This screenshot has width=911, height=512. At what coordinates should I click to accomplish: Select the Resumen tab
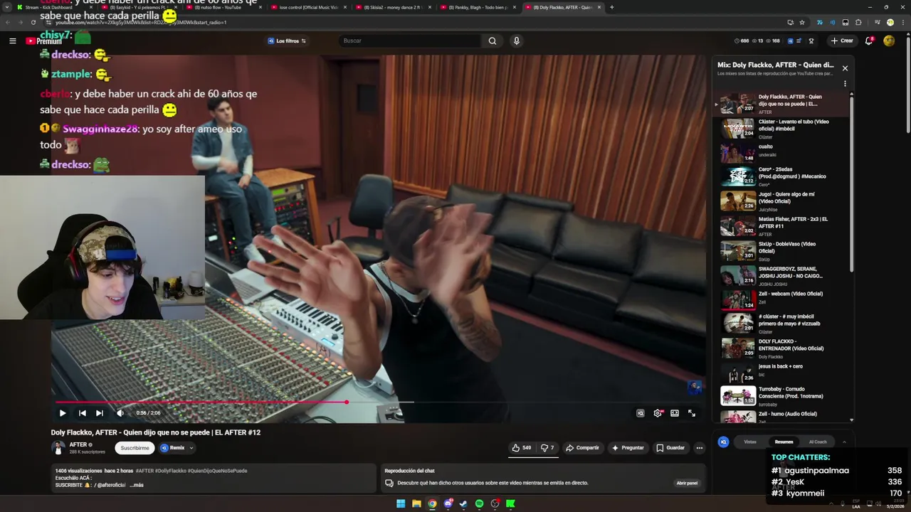coord(784,442)
